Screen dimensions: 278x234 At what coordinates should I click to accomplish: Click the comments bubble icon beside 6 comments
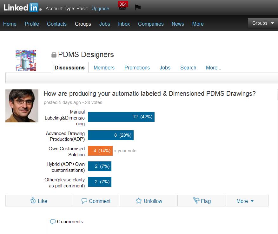click(x=53, y=222)
